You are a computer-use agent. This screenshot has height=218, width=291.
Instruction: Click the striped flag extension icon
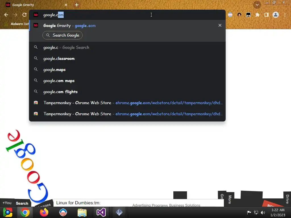click(230, 15)
